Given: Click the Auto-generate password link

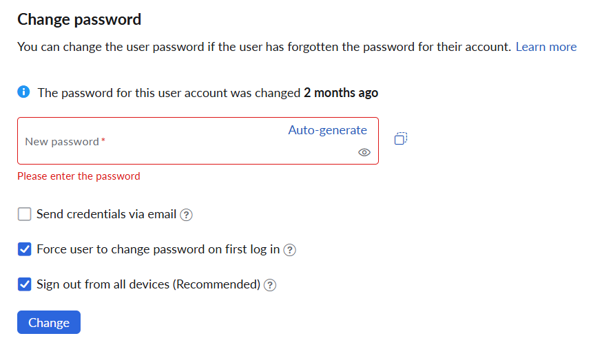Looking at the screenshot, I should [327, 130].
